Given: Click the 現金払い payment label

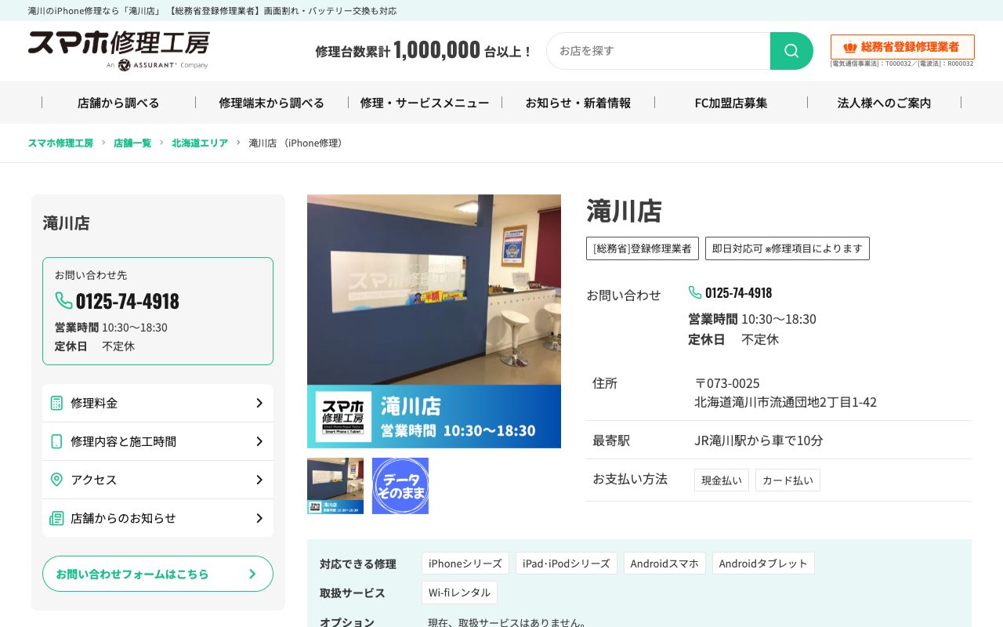Looking at the screenshot, I should [722, 480].
